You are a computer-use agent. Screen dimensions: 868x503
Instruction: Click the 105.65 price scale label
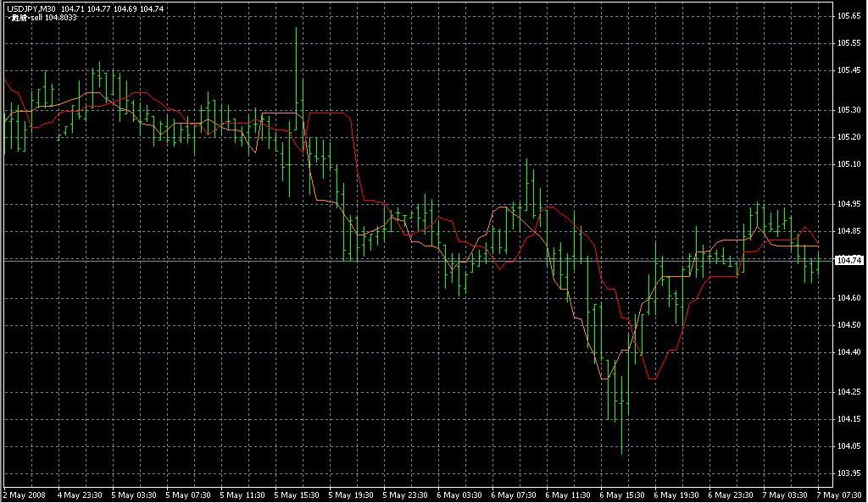pos(849,16)
